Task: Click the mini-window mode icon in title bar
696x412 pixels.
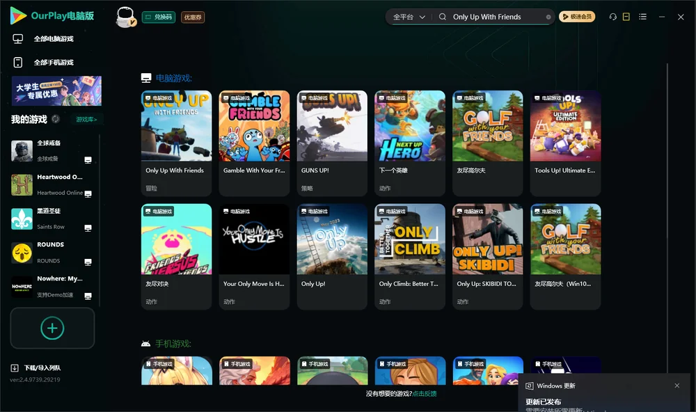Action: coord(626,17)
